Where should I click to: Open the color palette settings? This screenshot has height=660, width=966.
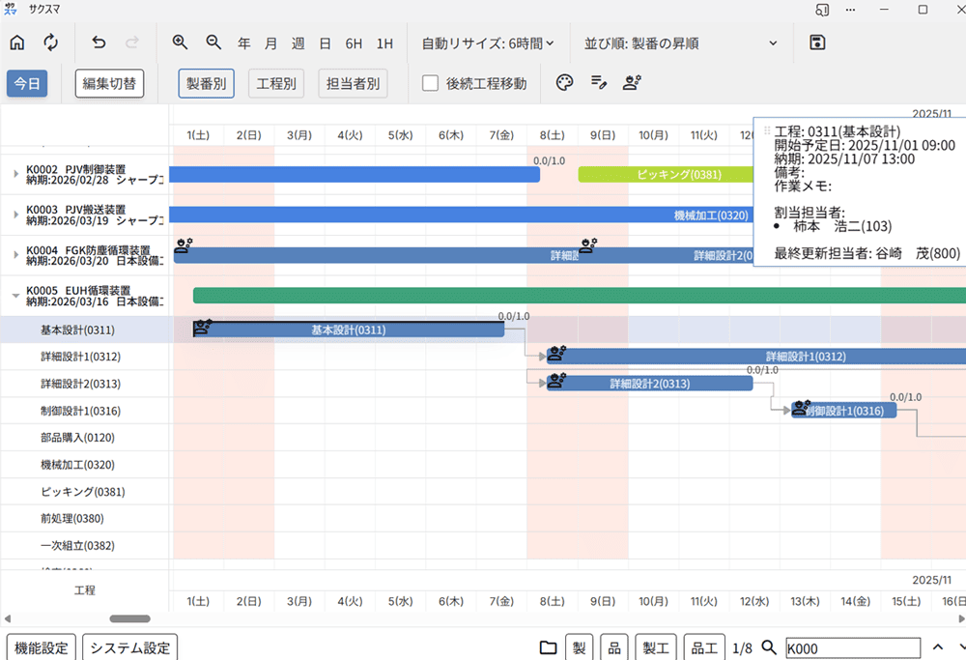tap(564, 83)
